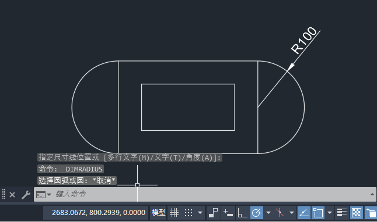The width and height of the screenshot is (377, 222).
Task: Click the command line drag grip handle
Action: point(4,194)
